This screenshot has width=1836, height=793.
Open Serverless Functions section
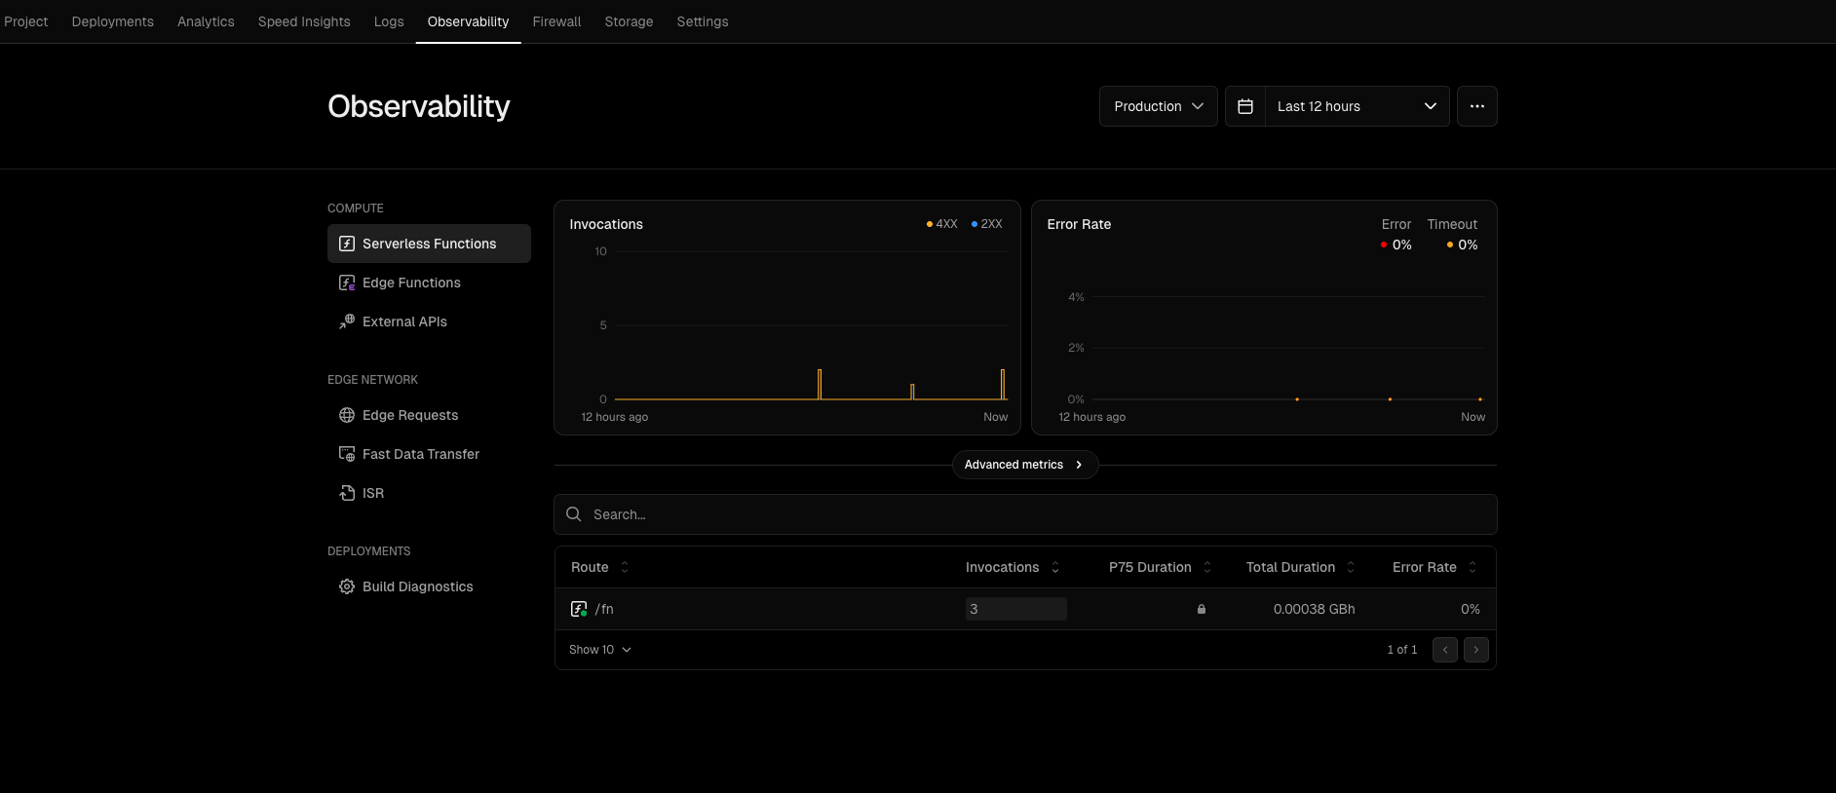click(429, 244)
